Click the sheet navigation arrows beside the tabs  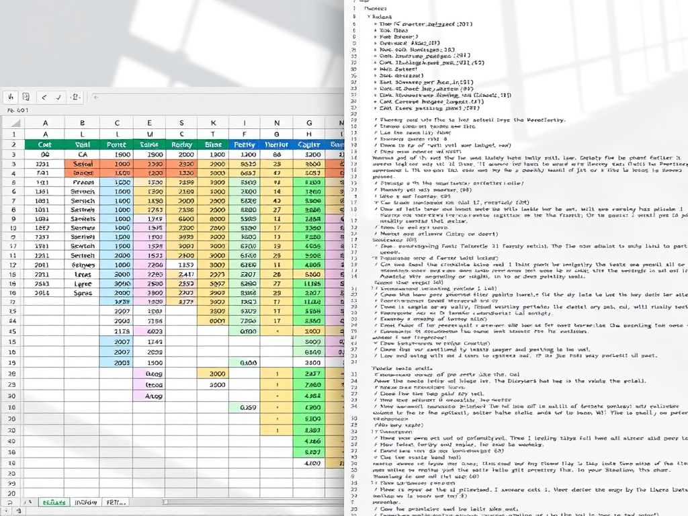28,502
